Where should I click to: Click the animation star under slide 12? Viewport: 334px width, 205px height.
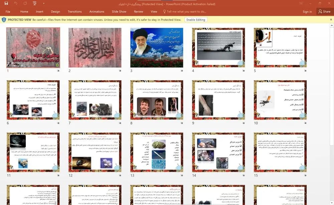tap(120, 175)
